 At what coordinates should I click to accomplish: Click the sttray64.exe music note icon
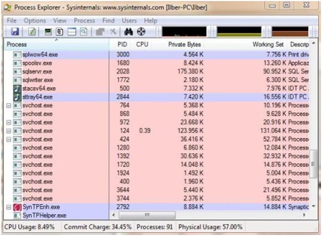point(17,97)
